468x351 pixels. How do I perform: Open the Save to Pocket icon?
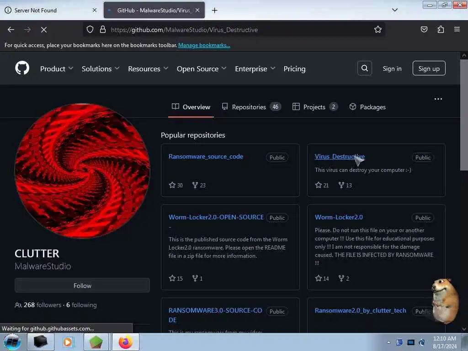pos(424,29)
